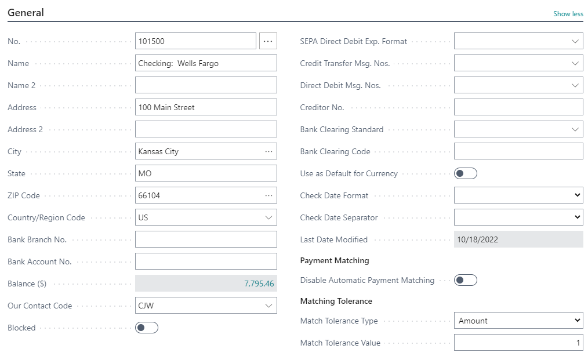Collapse the General section header

[26, 12]
